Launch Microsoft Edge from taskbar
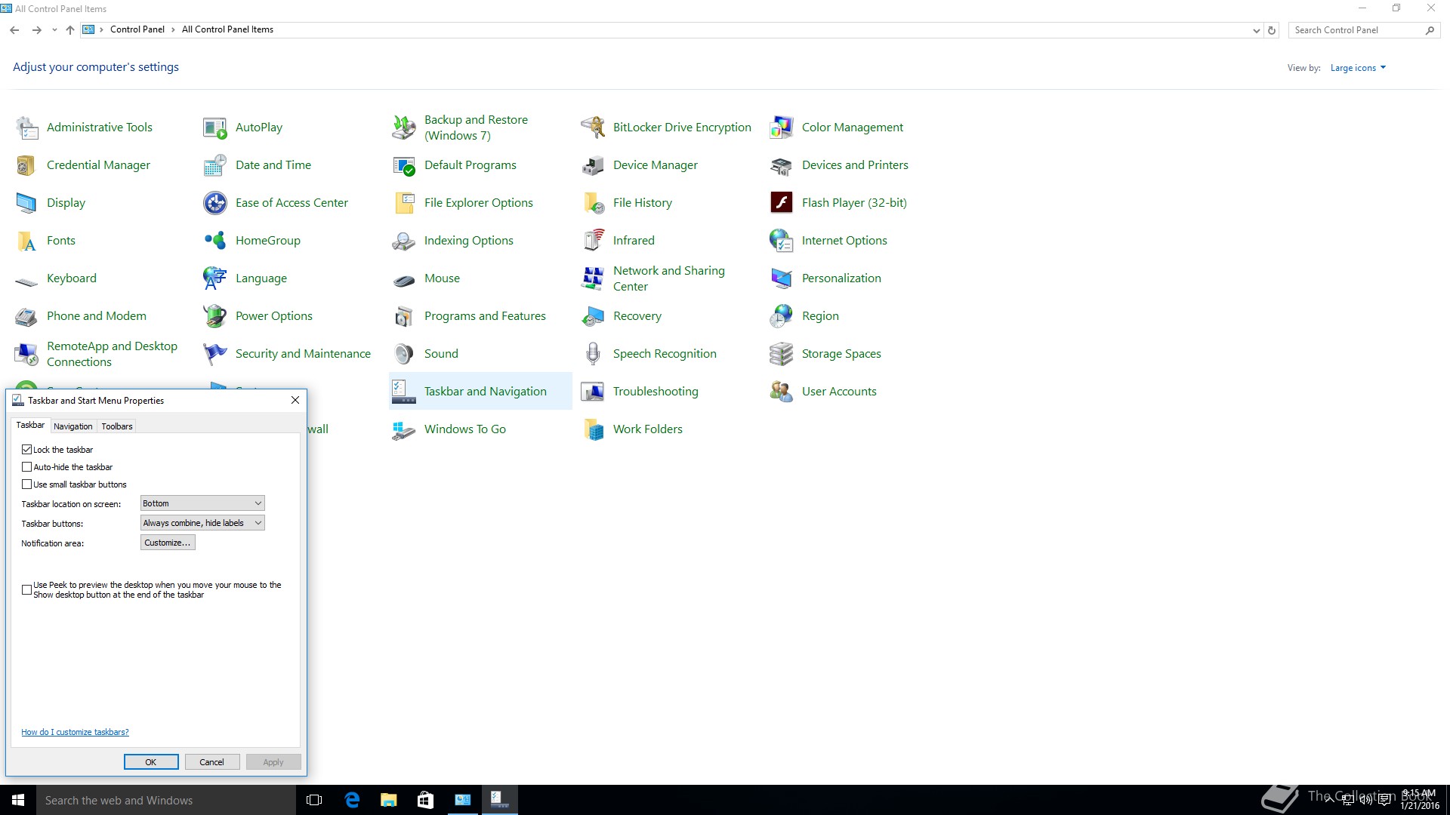 [x=352, y=800]
